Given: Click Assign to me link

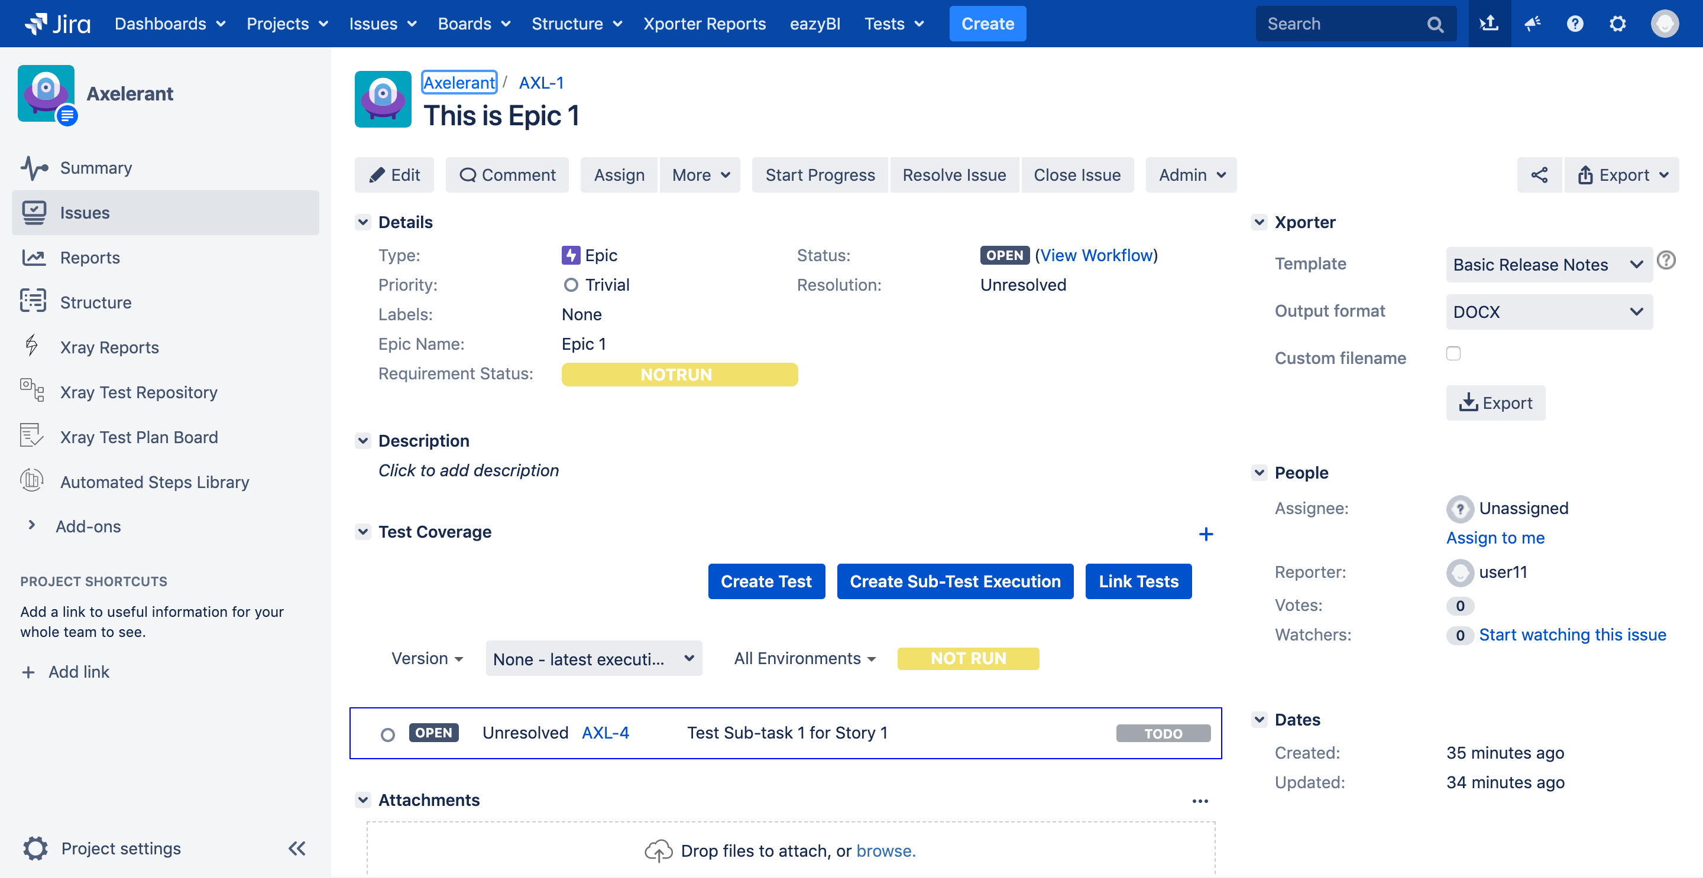Looking at the screenshot, I should (x=1495, y=536).
